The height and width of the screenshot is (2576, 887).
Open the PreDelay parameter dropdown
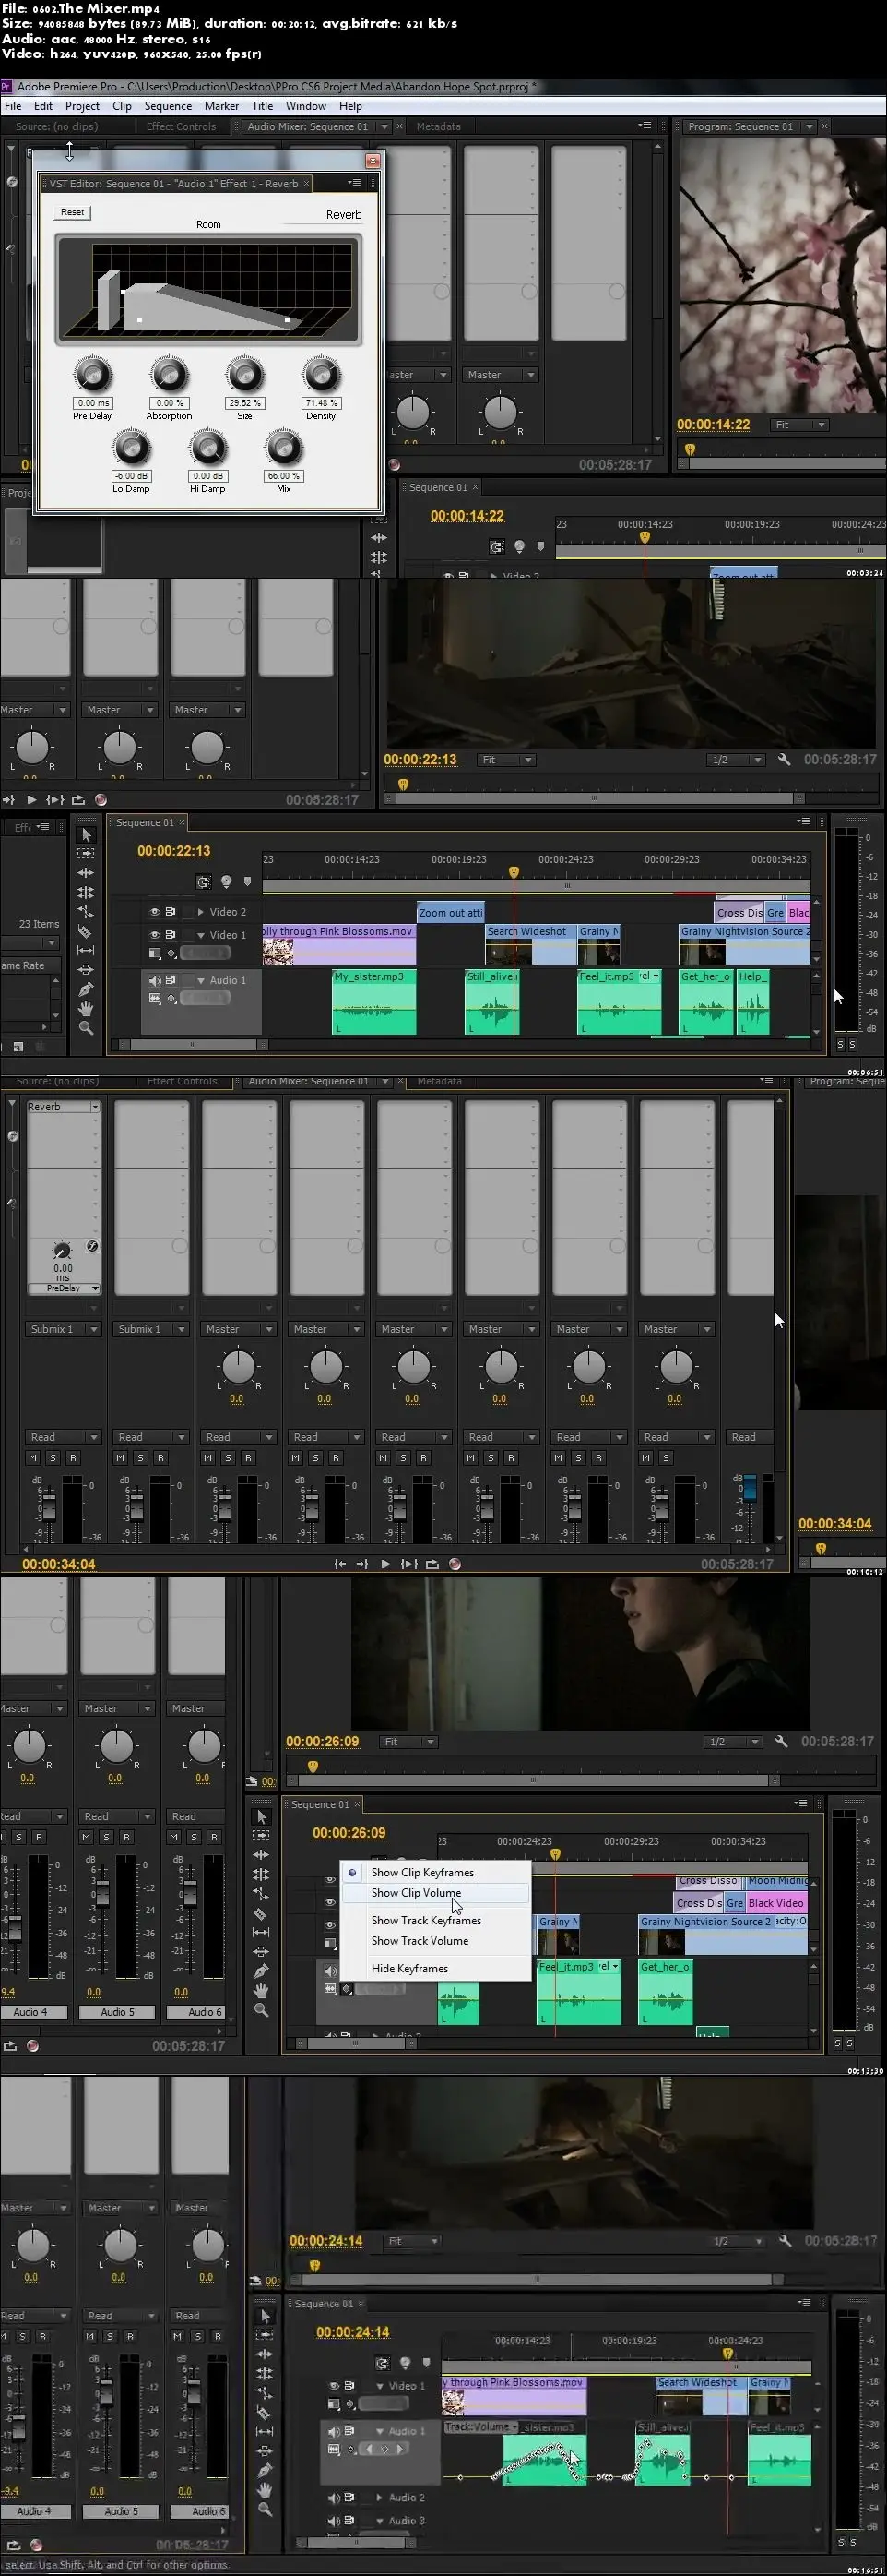coord(95,1288)
